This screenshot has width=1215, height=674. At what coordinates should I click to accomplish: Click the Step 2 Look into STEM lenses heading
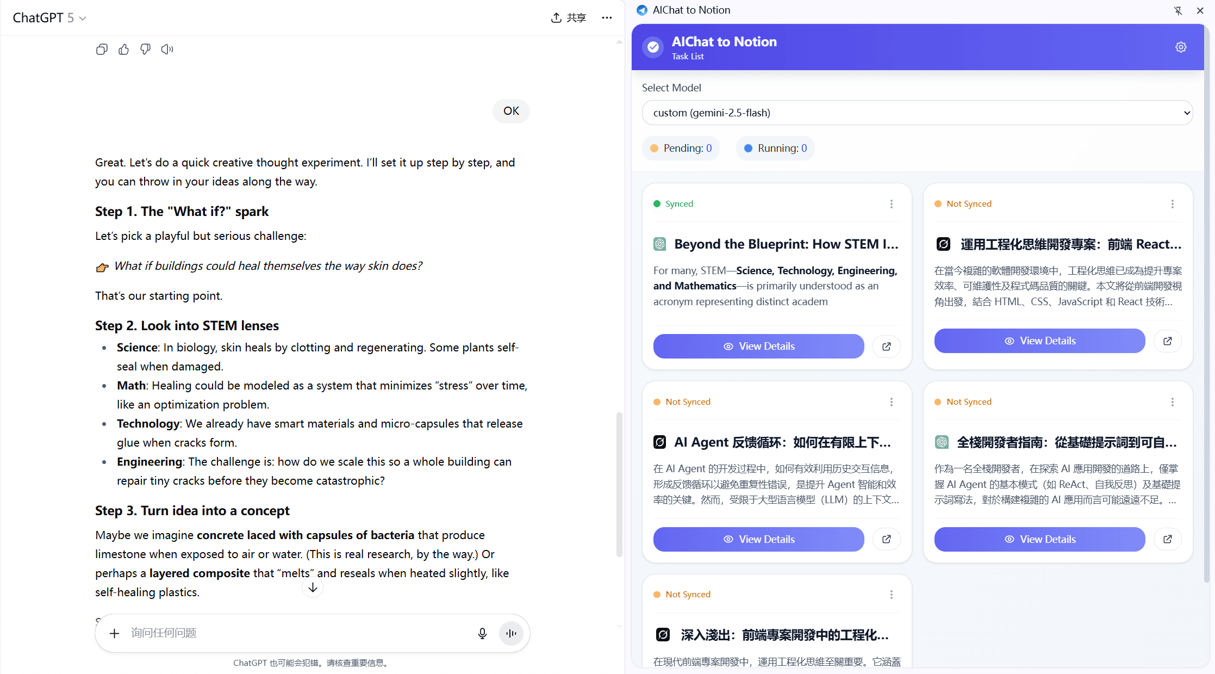[187, 326]
